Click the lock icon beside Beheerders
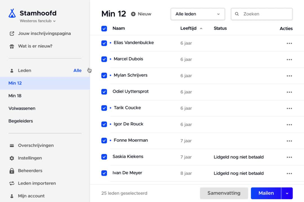304x202 pixels. (12, 171)
